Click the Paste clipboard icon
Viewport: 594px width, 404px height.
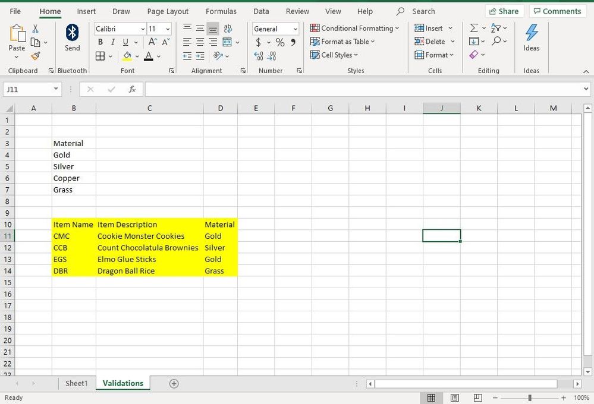(17, 33)
